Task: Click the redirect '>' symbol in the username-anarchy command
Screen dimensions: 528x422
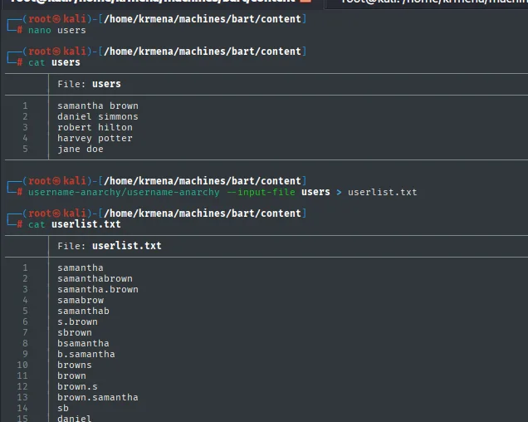Action: [x=339, y=192]
